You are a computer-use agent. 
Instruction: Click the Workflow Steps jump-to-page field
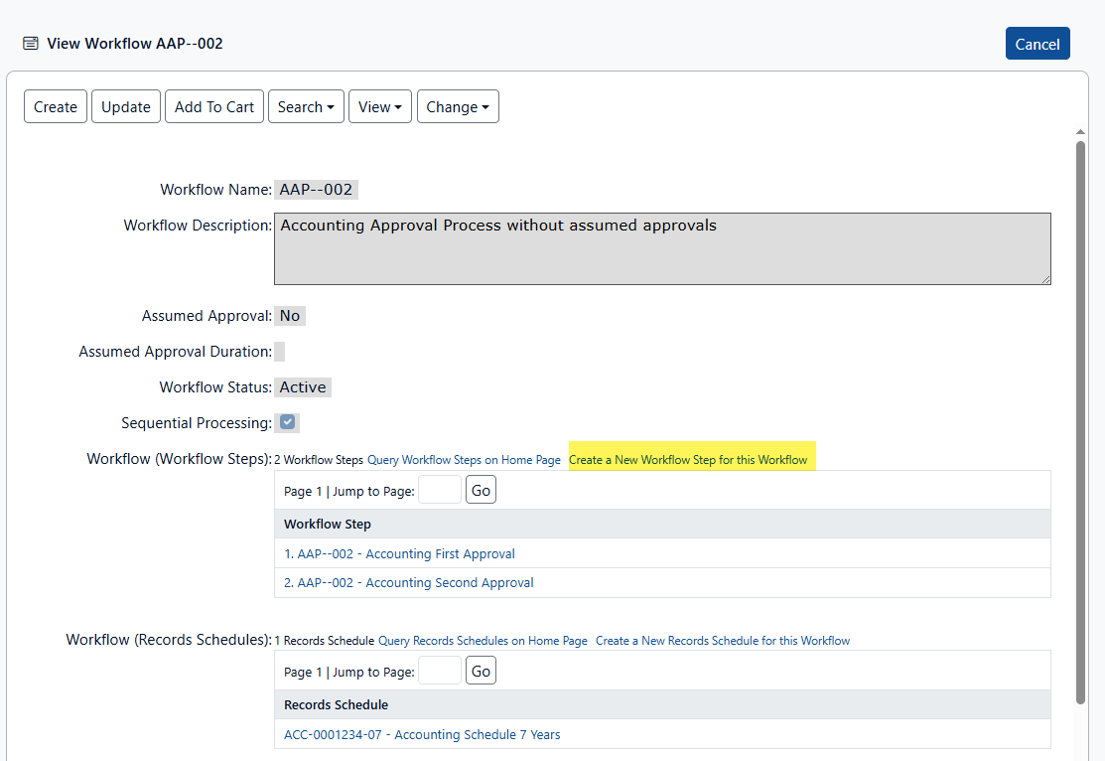tap(440, 490)
